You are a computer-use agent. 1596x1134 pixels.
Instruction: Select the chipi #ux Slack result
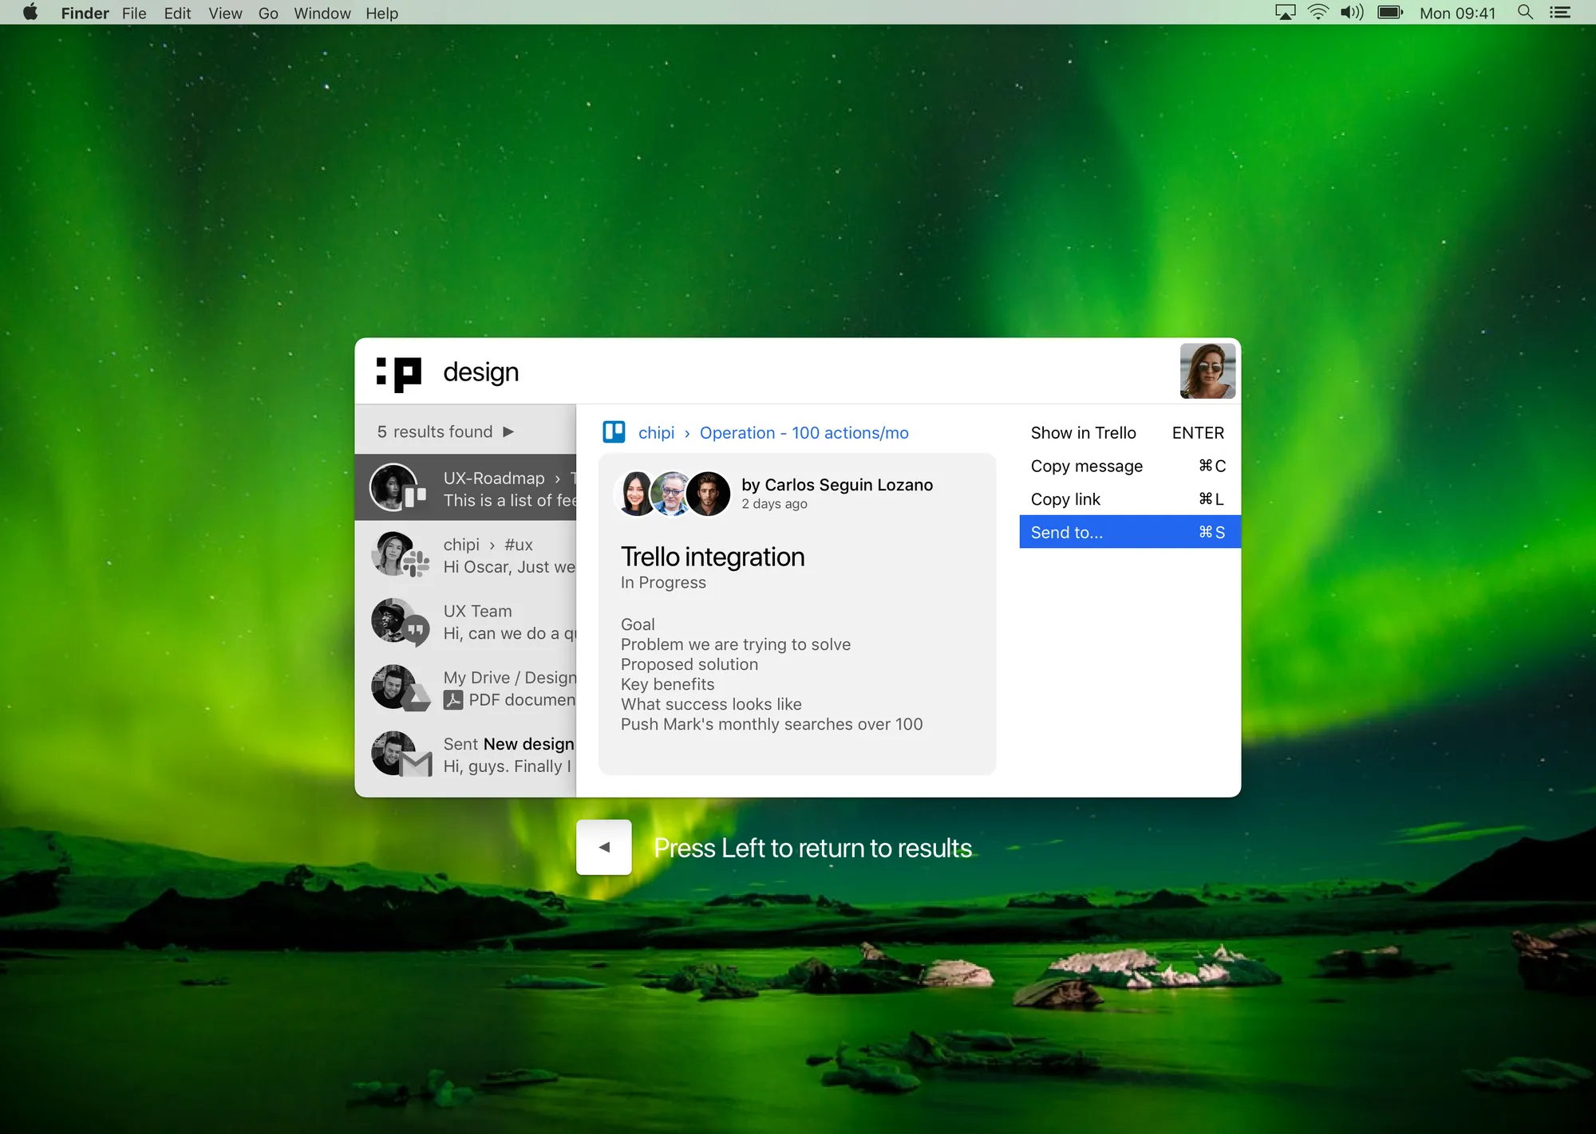465,554
